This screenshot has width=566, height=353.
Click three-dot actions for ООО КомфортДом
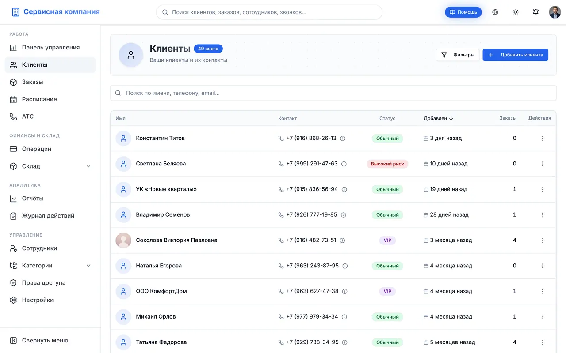point(543,291)
